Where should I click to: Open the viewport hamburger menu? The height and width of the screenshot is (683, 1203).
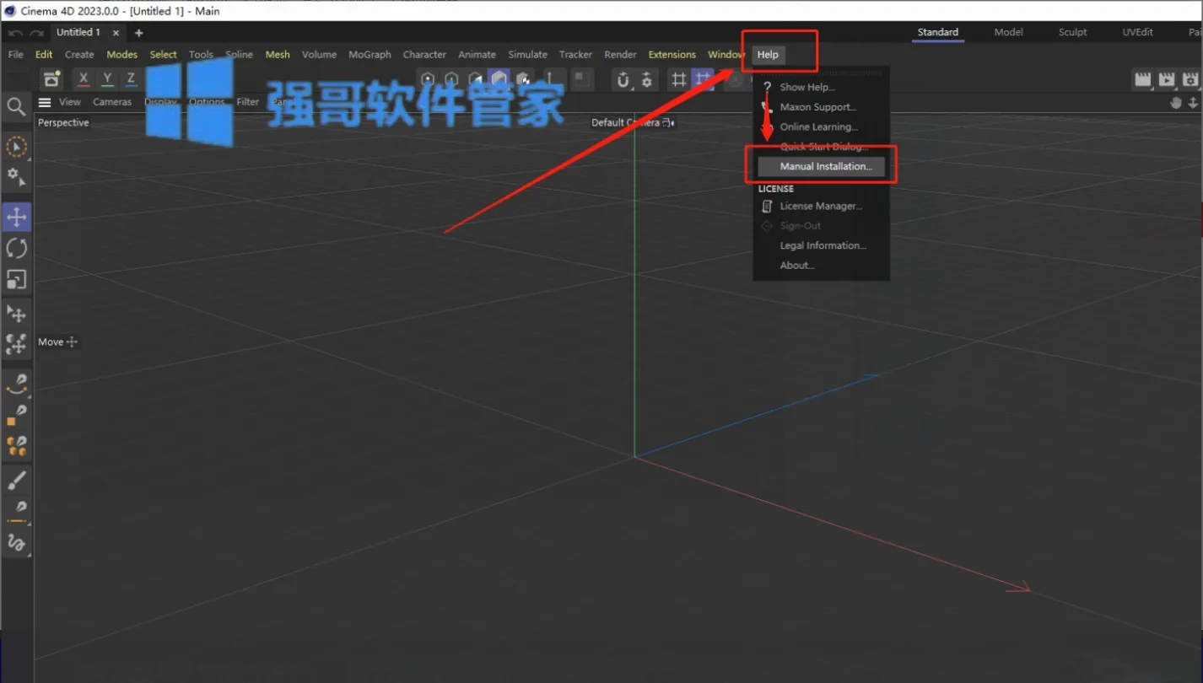[45, 102]
